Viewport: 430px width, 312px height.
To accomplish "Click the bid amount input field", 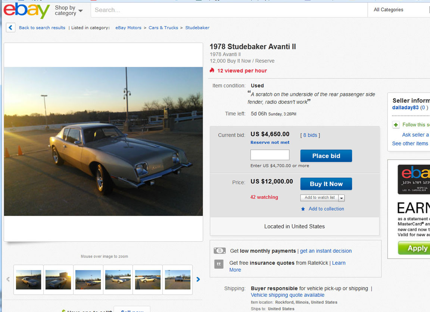I will point(269,155).
